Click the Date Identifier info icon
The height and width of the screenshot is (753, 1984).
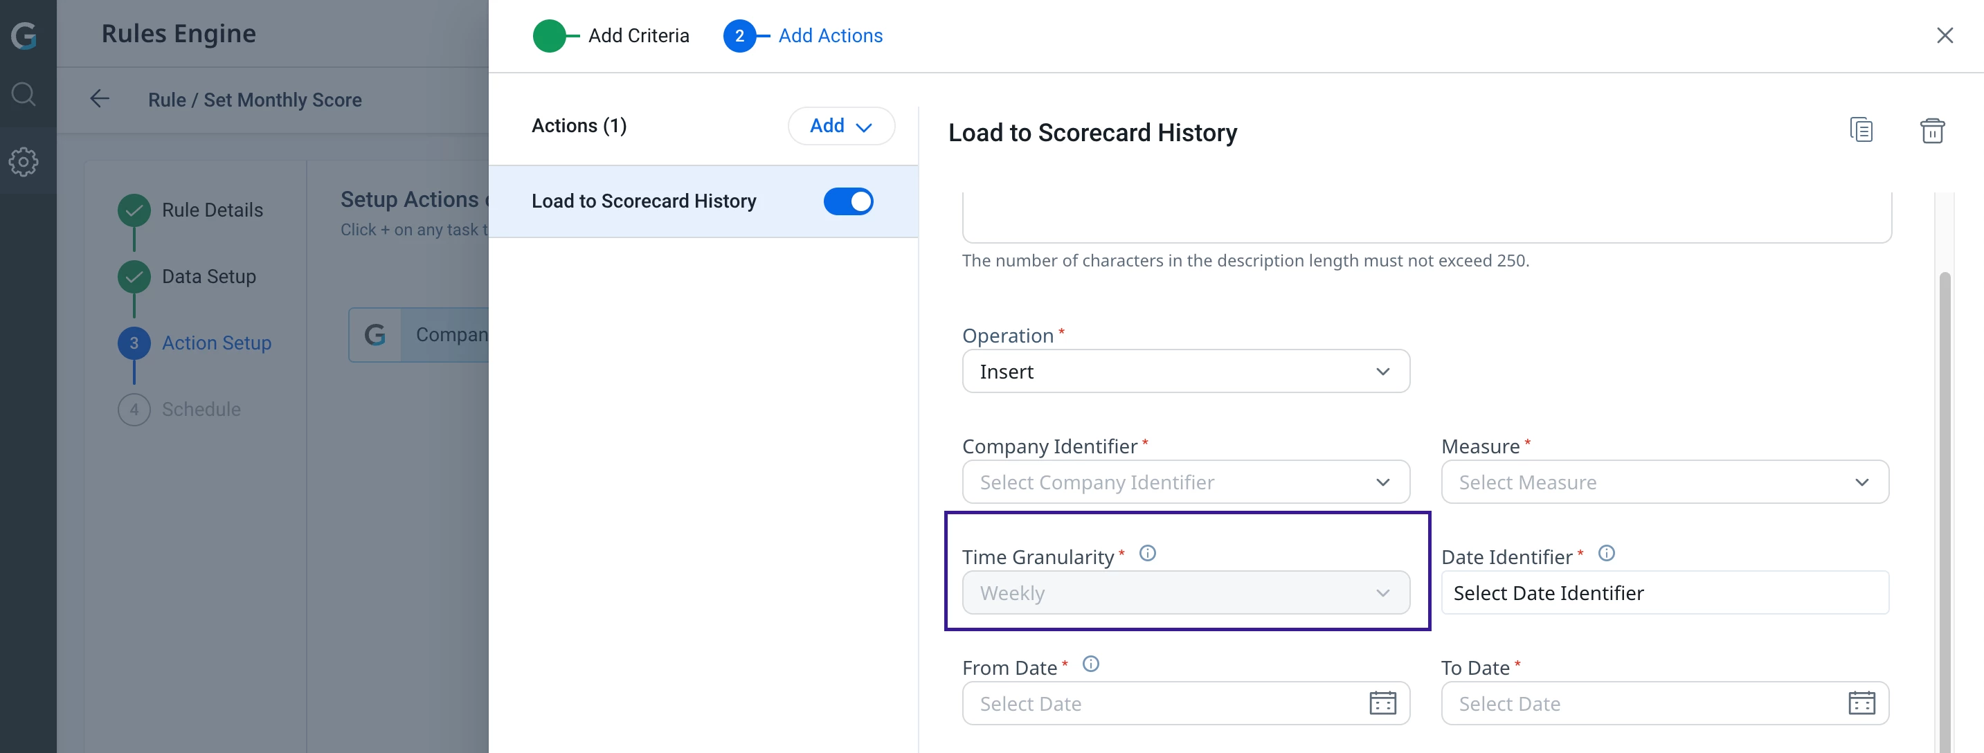1606,554
